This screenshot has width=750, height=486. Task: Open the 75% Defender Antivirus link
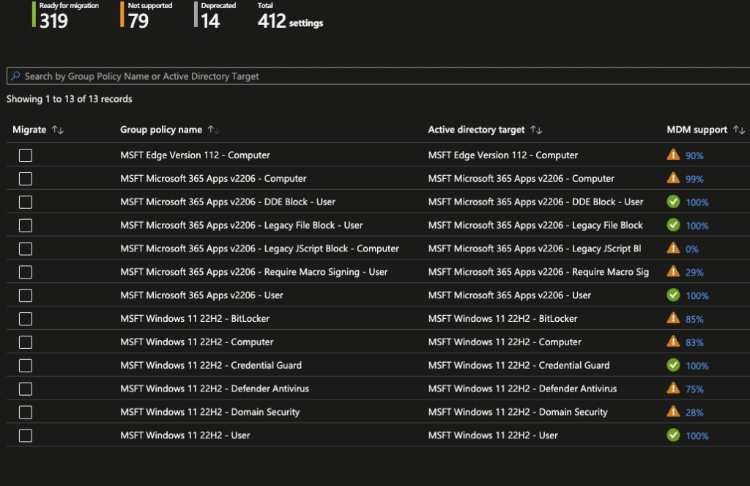(694, 389)
